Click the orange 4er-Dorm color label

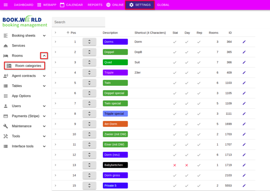click(115, 124)
